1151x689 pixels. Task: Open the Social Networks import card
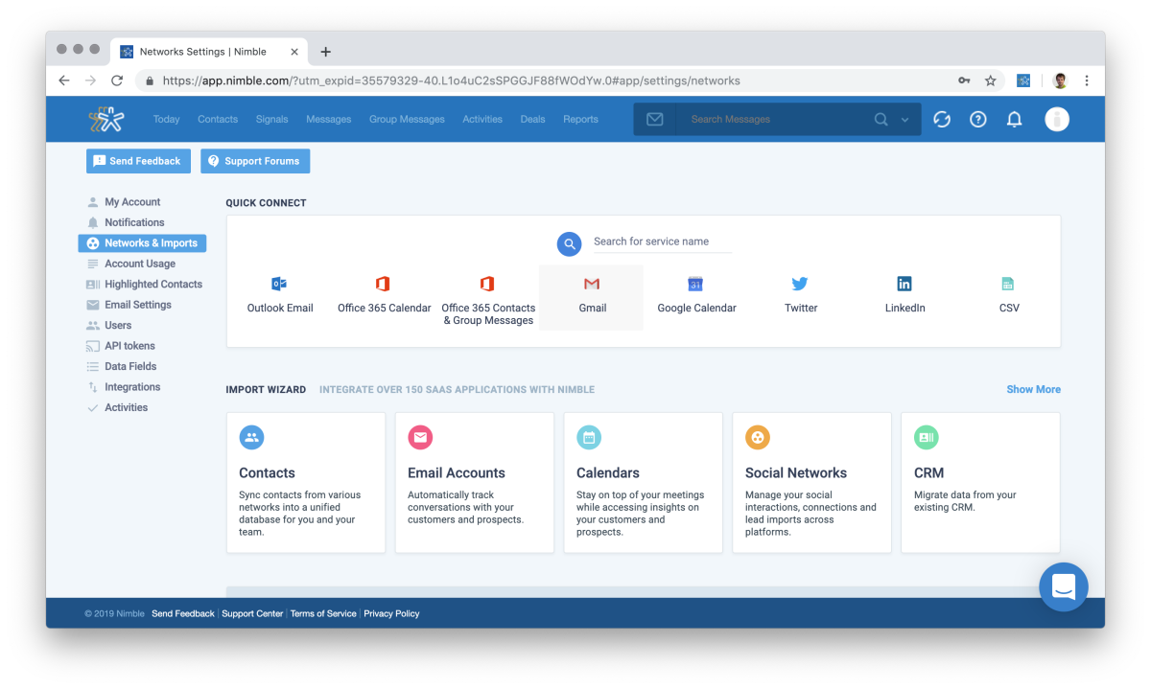point(812,483)
